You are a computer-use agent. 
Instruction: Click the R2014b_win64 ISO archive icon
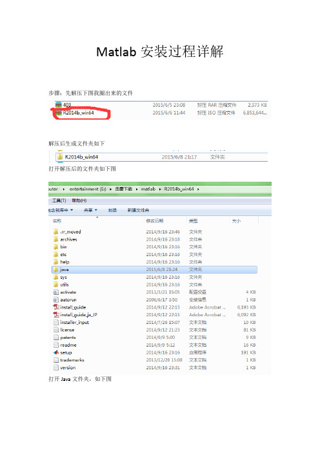pyautogui.click(x=59, y=113)
